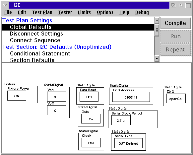Click the test plan list scrollbar thumb
This screenshot has width=193, height=155.
click(x=157, y=30)
